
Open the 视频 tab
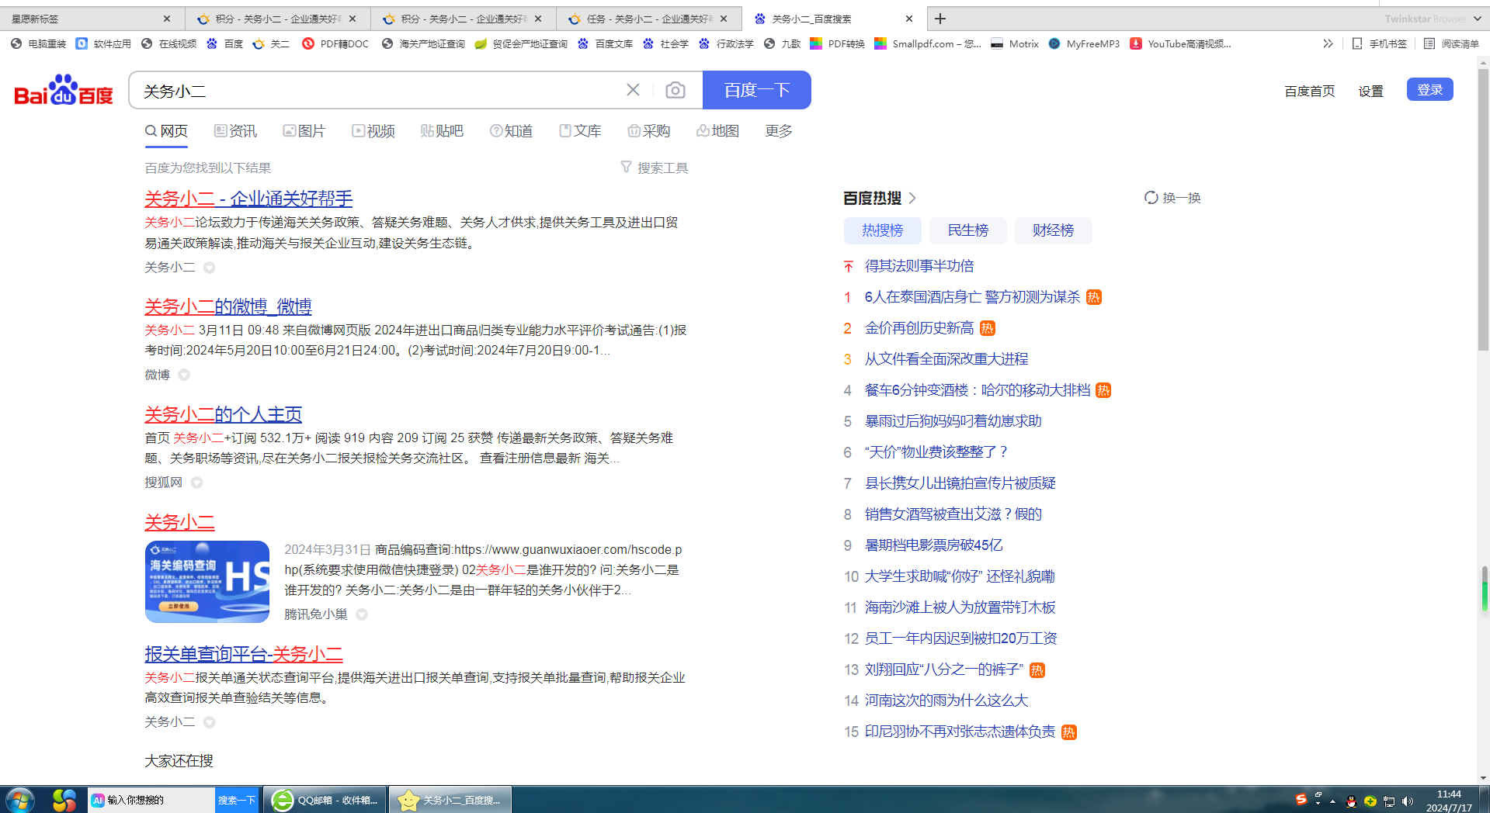373,131
